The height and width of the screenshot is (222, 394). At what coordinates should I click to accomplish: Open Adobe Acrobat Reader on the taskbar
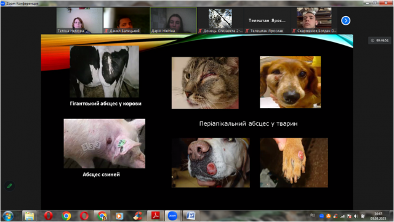155,216
